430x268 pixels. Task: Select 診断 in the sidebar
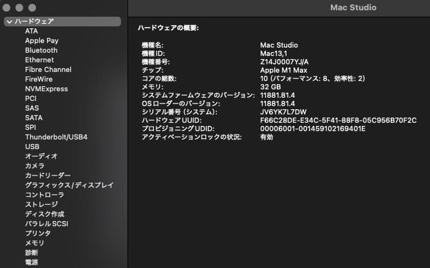point(32,253)
